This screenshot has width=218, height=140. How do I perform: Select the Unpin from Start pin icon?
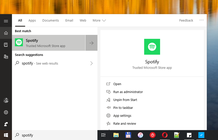point(108,100)
